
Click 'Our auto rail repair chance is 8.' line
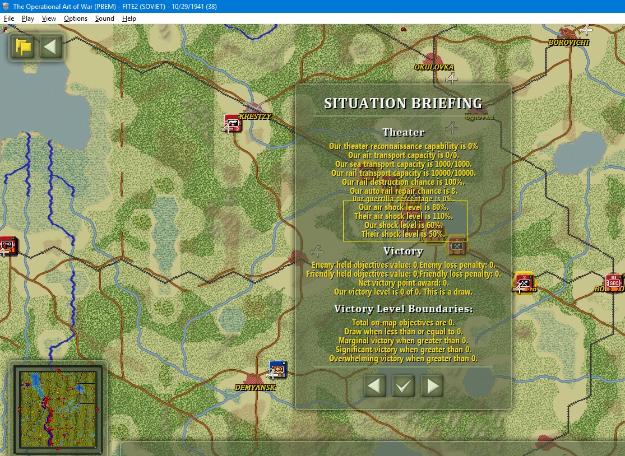coord(404,191)
